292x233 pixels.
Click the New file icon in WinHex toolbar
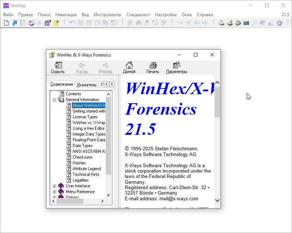[6, 23]
